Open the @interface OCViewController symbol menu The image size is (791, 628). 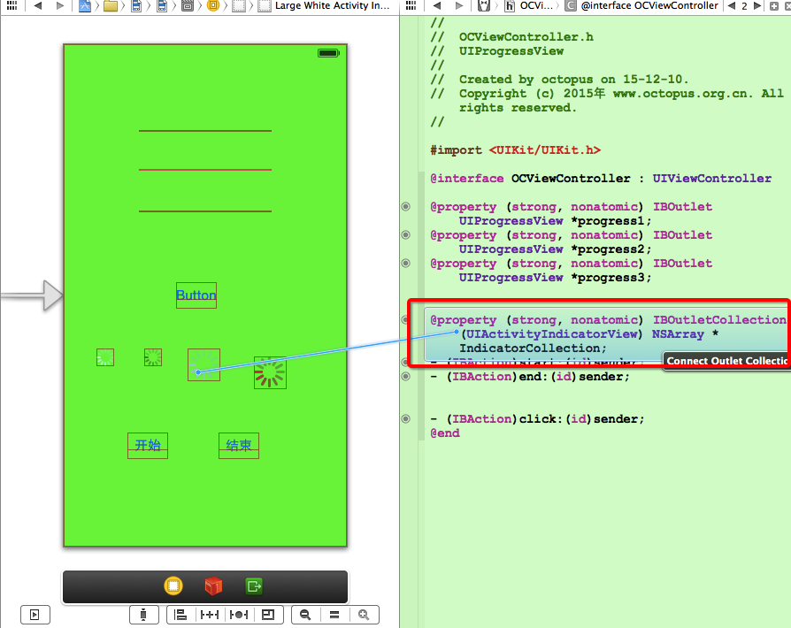pyautogui.click(x=642, y=6)
